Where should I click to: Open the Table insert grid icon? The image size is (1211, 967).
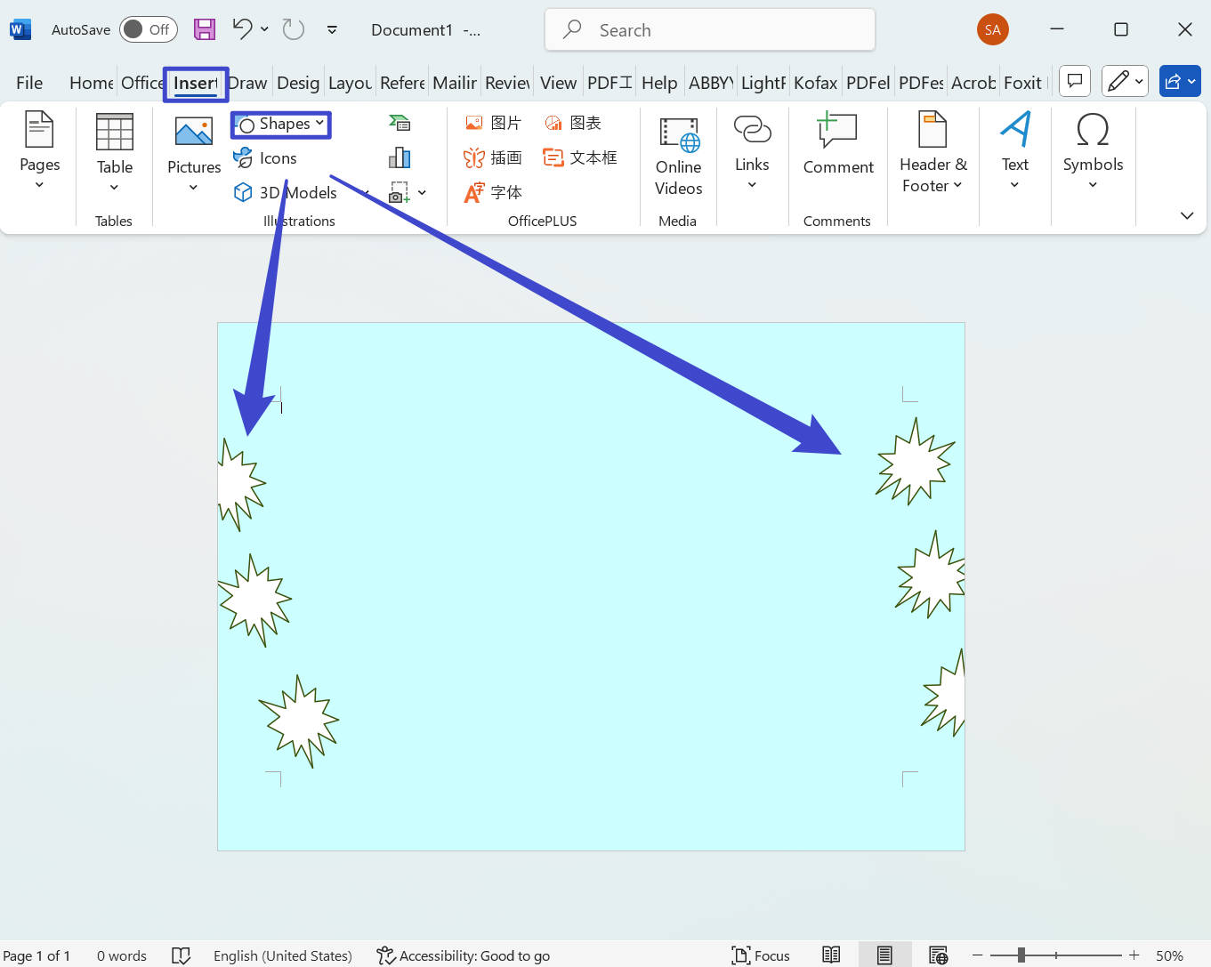coord(115,132)
